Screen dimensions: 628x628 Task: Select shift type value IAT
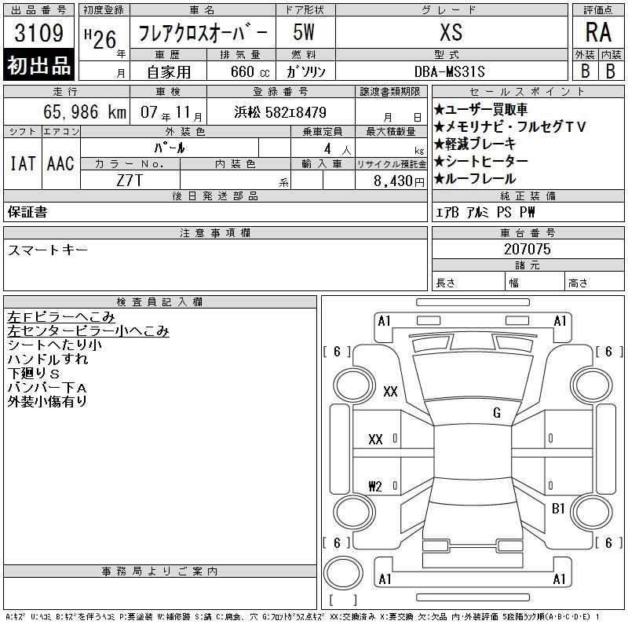click(x=23, y=163)
